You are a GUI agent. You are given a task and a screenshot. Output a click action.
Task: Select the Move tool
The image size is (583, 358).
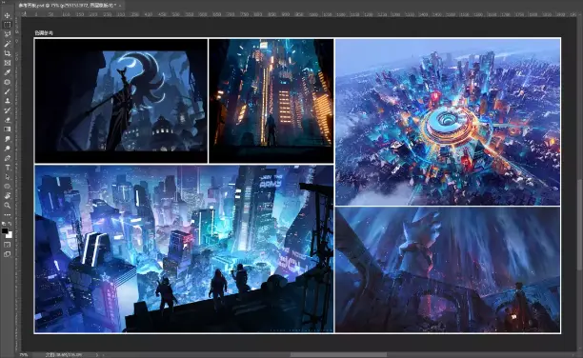tap(7, 15)
